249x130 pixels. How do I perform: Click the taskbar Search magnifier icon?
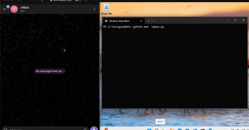157,129
